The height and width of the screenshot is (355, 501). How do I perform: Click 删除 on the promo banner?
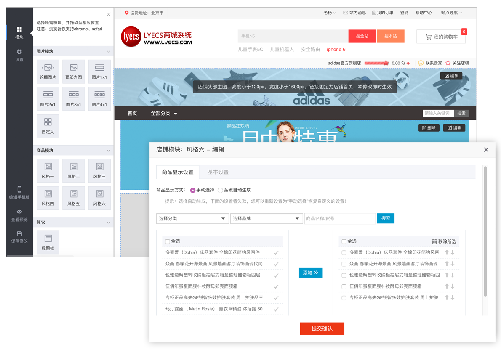pyautogui.click(x=429, y=128)
